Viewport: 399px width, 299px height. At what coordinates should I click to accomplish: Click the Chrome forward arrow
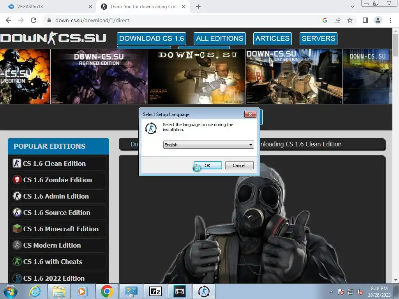tap(21, 20)
